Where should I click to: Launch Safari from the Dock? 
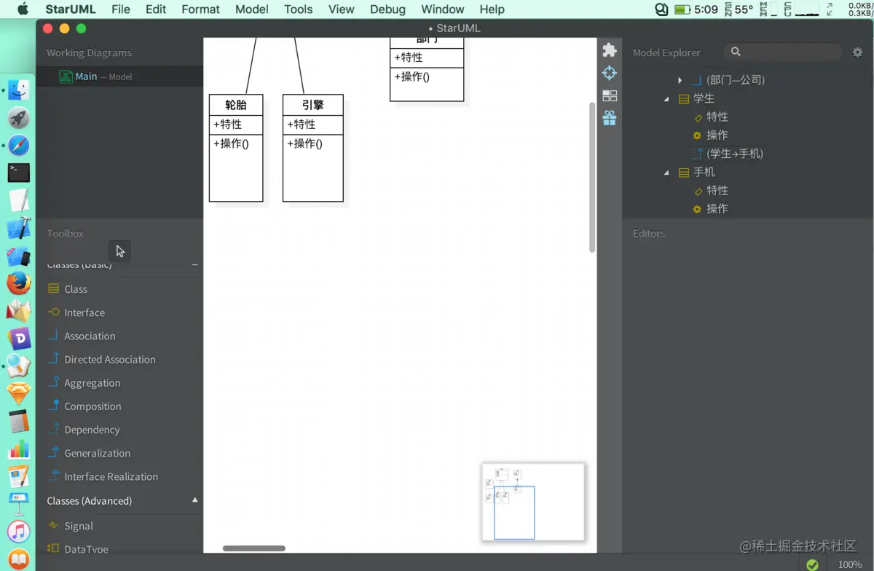(x=18, y=145)
